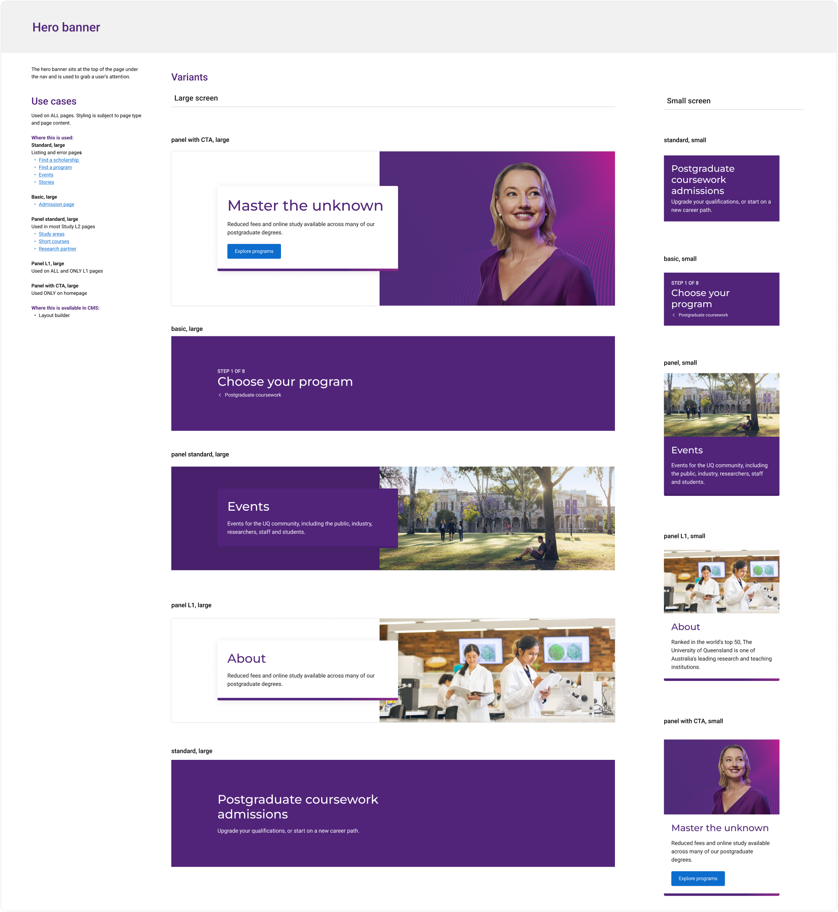Click the small campus photo above Events panel
This screenshot has height=912, width=838.
[721, 405]
